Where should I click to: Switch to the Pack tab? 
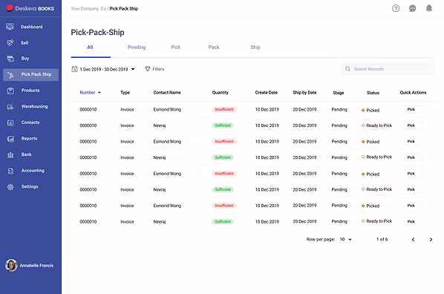[x=214, y=48]
